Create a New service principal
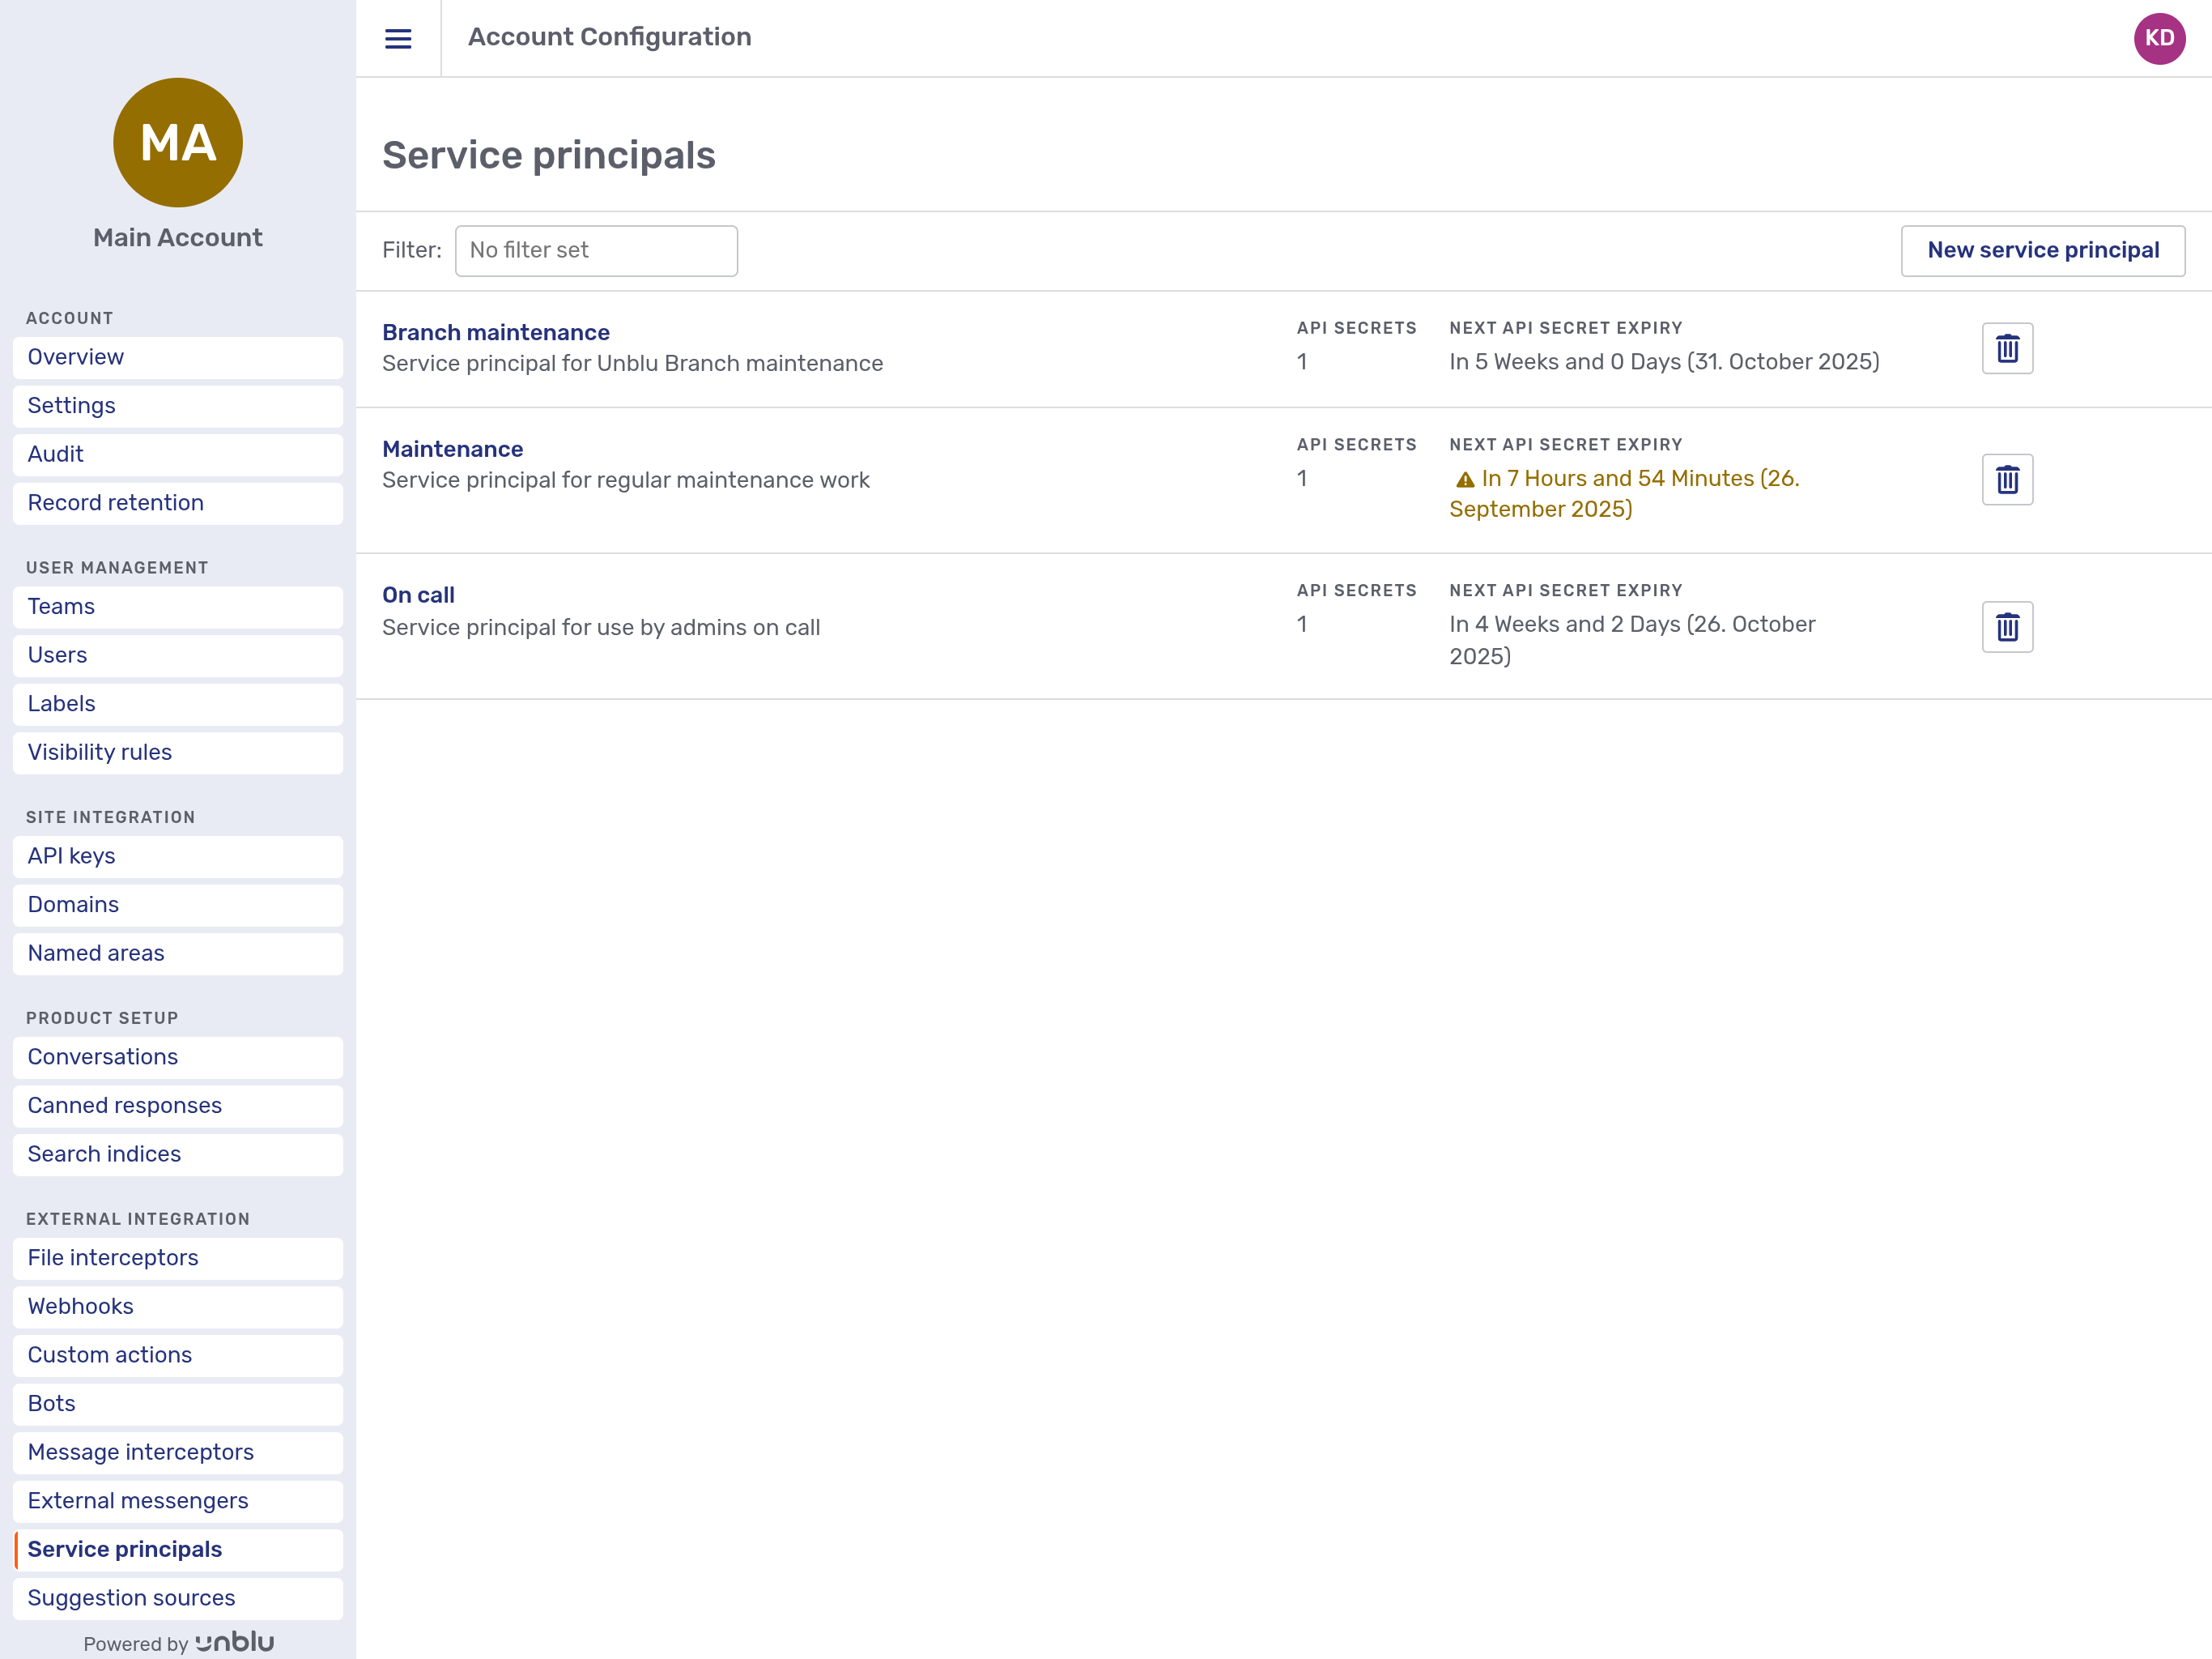 2042,250
